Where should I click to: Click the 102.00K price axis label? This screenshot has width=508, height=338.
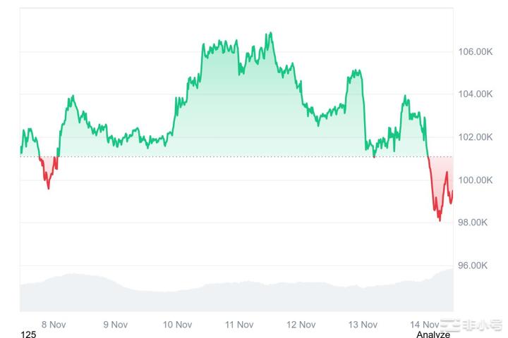click(475, 137)
